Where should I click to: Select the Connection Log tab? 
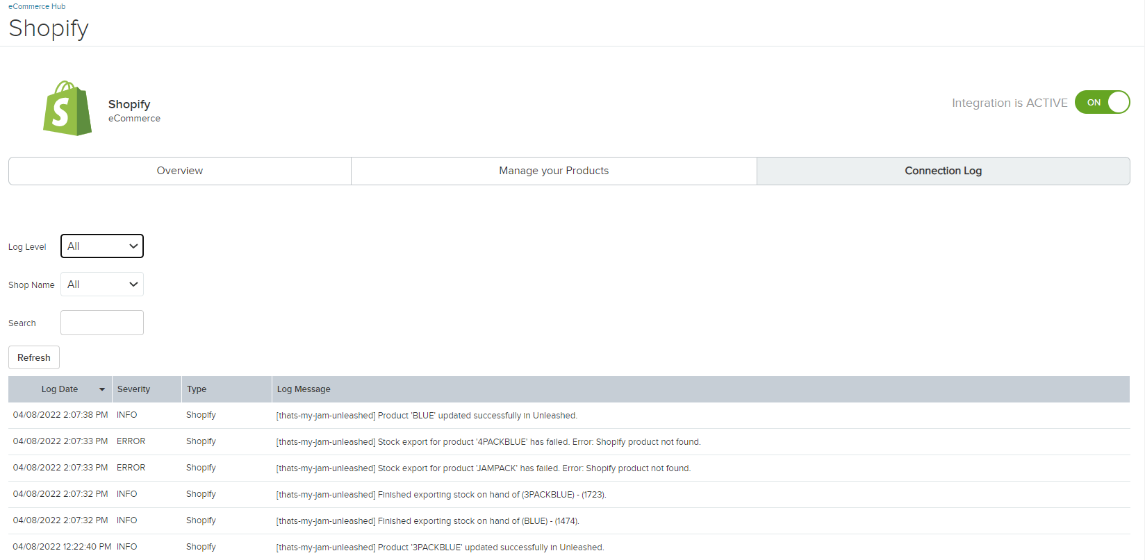pyautogui.click(x=944, y=171)
